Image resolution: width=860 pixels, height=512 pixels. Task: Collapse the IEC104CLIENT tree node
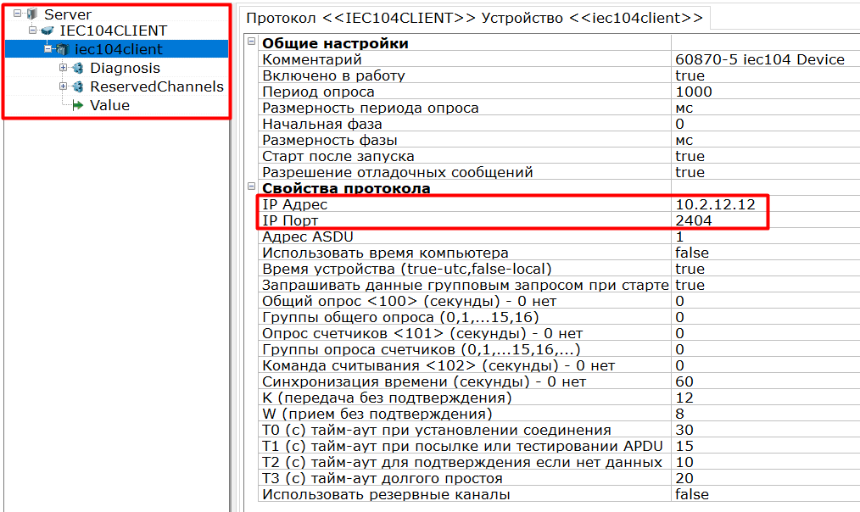(33, 31)
